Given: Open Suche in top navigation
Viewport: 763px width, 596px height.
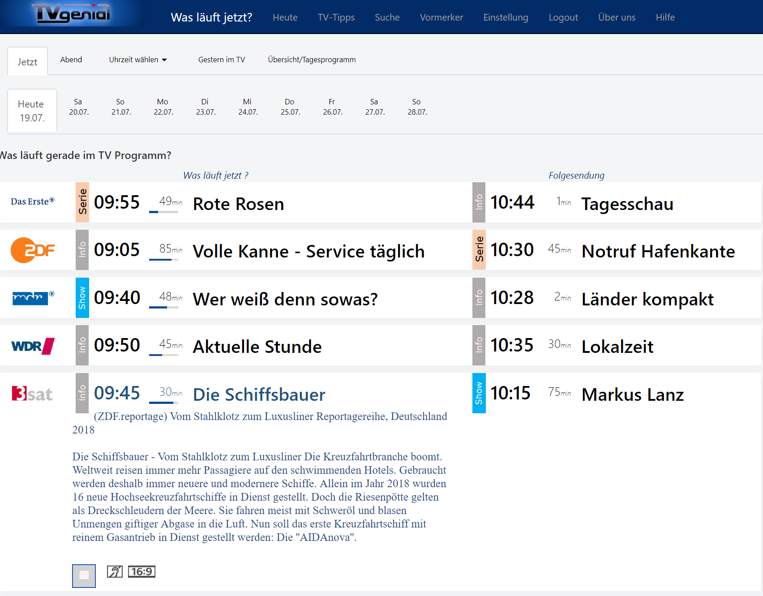Looking at the screenshot, I should 387,17.
